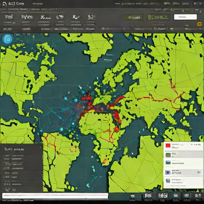This screenshot has width=204, height=204.
Task: Click the swirl logo icon in title bar
Action: pyautogui.click(x=4, y=4)
